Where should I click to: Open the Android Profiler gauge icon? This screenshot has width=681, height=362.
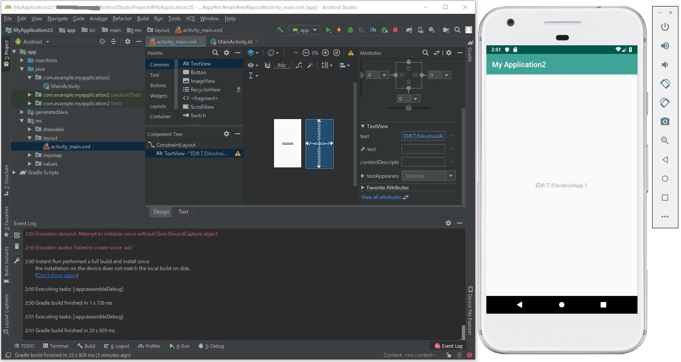click(x=373, y=30)
